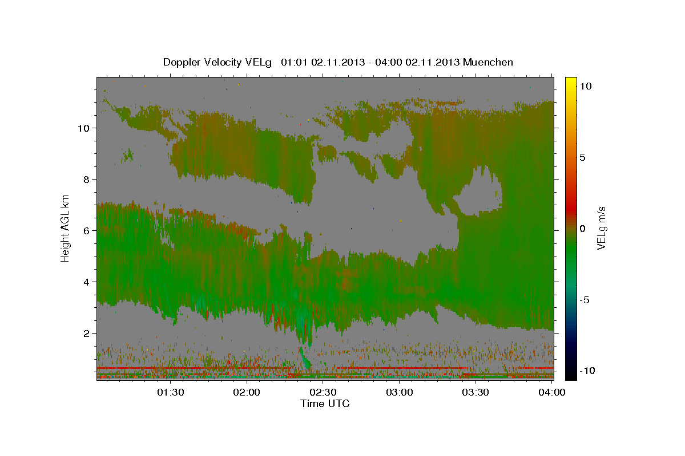Click the height tick label 4
685x456 pixels.
[87, 282]
